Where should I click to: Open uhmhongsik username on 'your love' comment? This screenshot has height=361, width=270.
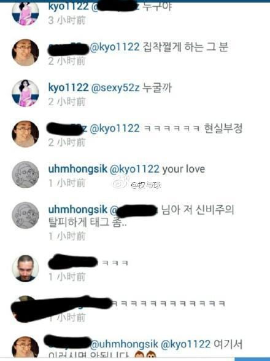pyautogui.click(x=78, y=169)
